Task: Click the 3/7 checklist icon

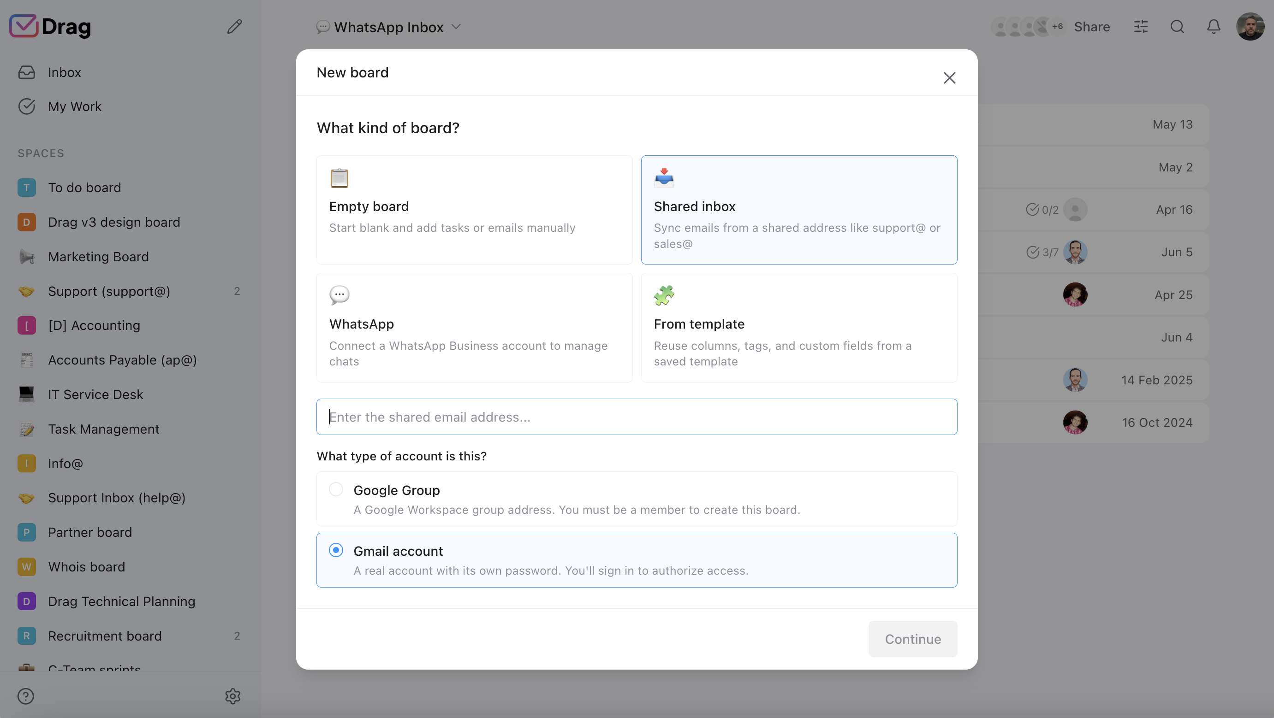Action: click(1032, 252)
